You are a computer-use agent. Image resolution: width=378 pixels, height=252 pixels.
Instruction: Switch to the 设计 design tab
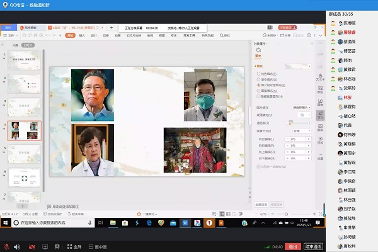coord(94,35)
